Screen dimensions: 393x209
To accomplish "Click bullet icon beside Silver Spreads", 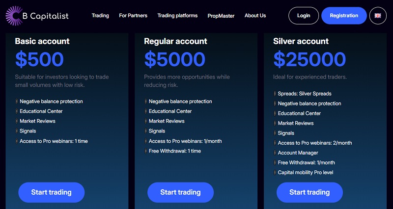I will (x=274, y=94).
